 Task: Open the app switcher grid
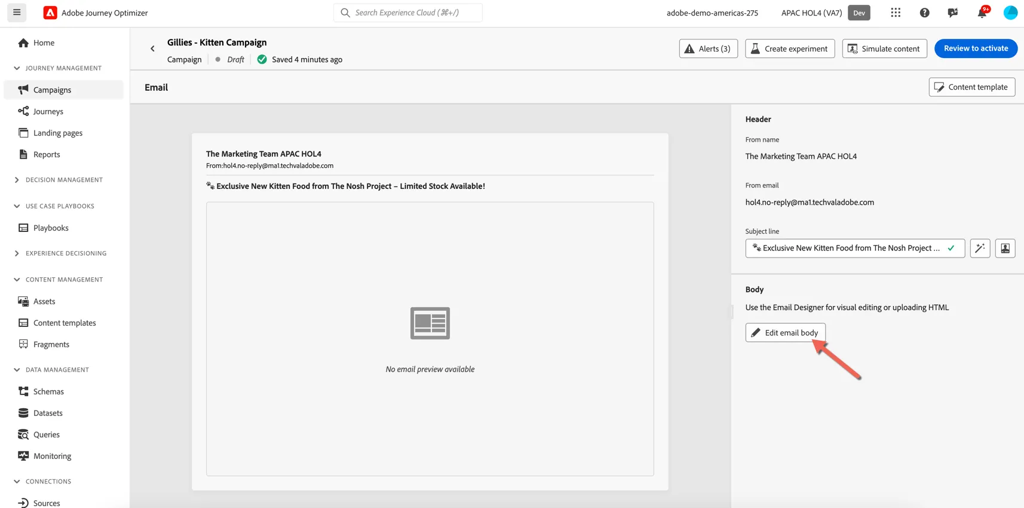point(896,13)
